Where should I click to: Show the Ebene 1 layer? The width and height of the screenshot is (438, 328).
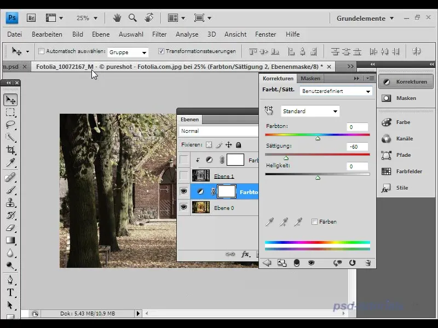(183, 175)
